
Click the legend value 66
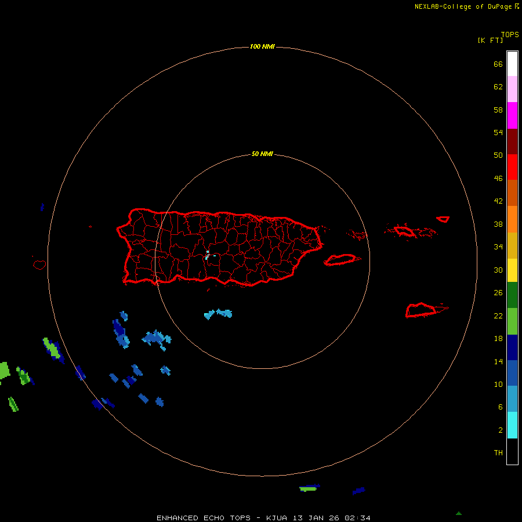coord(498,64)
